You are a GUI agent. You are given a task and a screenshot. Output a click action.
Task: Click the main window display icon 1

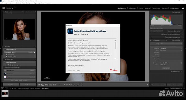pos(3,88)
